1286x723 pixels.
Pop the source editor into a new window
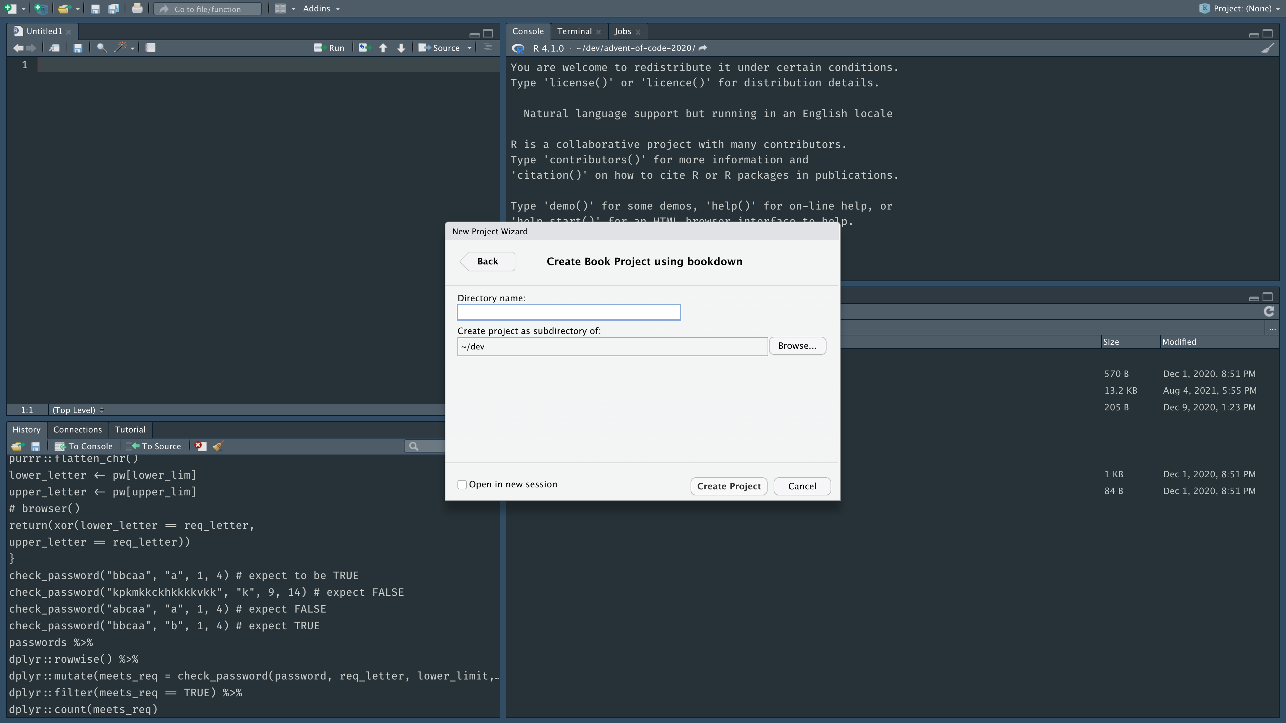pyautogui.click(x=54, y=48)
